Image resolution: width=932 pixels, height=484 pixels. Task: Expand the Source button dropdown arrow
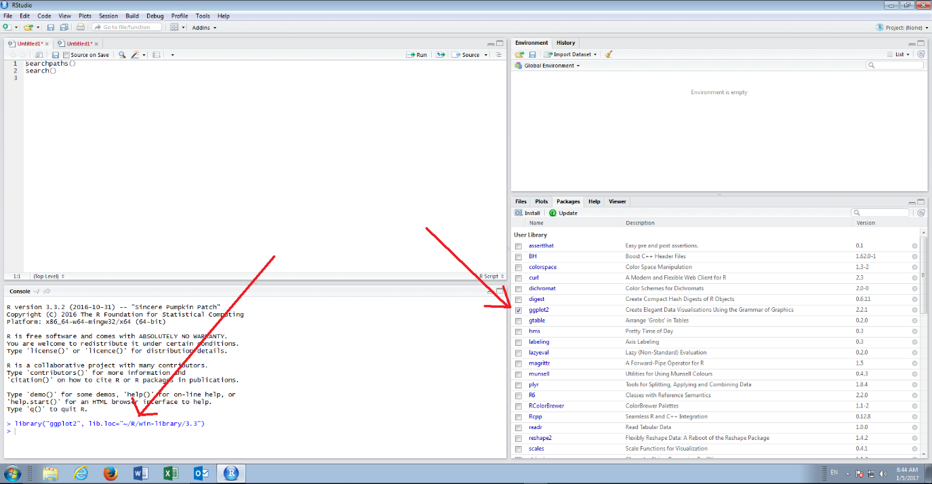(x=486, y=55)
